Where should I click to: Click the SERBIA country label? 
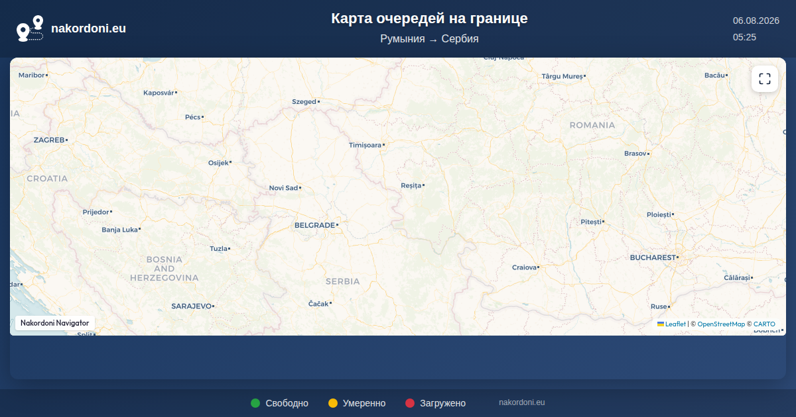click(x=342, y=281)
